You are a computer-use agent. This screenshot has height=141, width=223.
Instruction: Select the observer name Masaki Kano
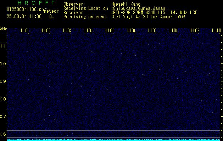127,4
